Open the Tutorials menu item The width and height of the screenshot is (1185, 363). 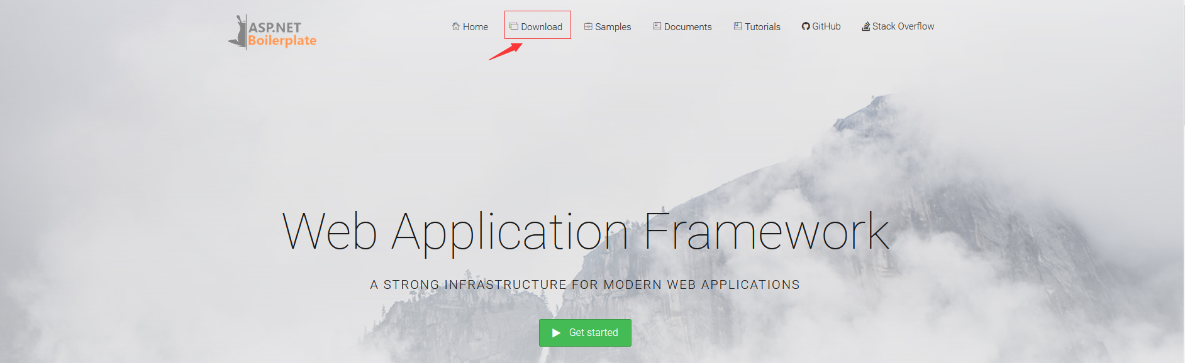[x=757, y=26]
